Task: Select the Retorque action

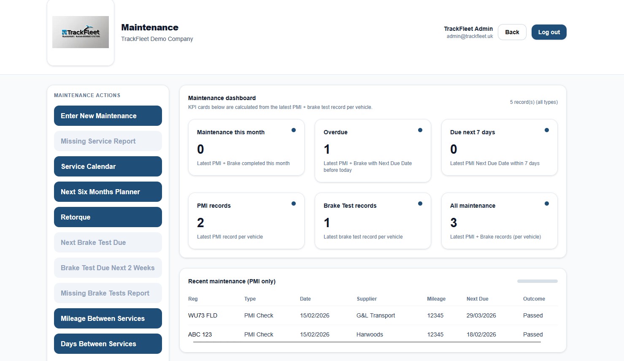Action: [108, 217]
